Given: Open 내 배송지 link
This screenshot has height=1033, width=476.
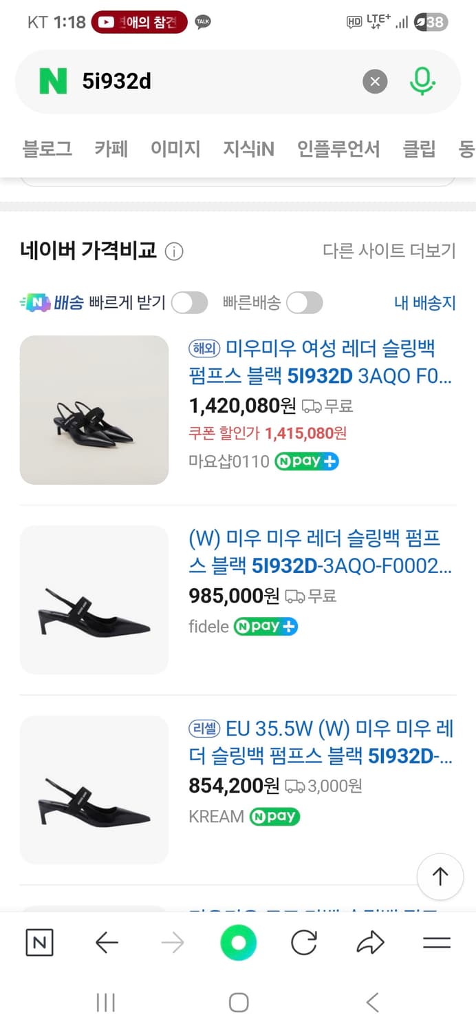Looking at the screenshot, I should click(424, 303).
